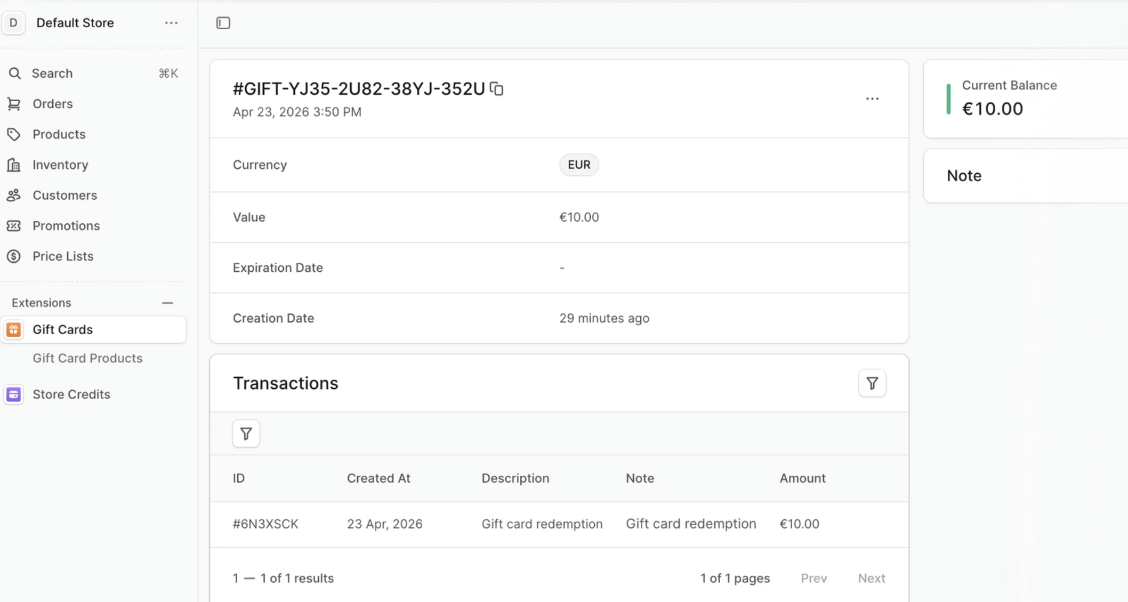
Task: Click the Expiration Date label
Action: (278, 267)
